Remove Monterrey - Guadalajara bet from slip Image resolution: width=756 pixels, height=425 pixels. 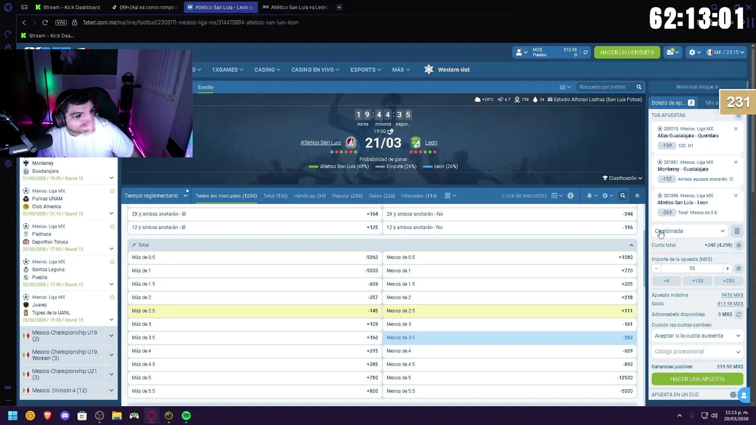pyautogui.click(x=735, y=162)
